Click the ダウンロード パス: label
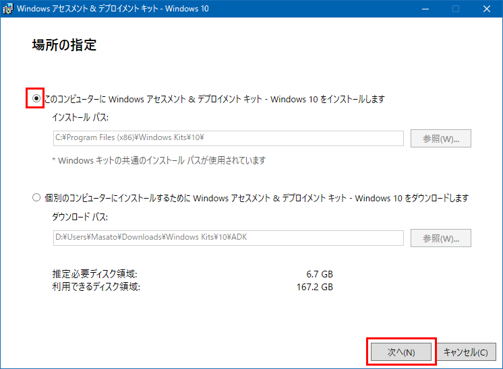 (80, 217)
